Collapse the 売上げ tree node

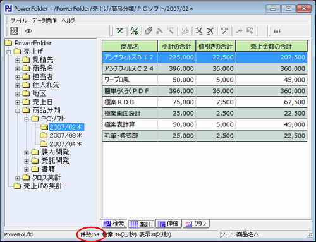pyautogui.click(x=9, y=52)
